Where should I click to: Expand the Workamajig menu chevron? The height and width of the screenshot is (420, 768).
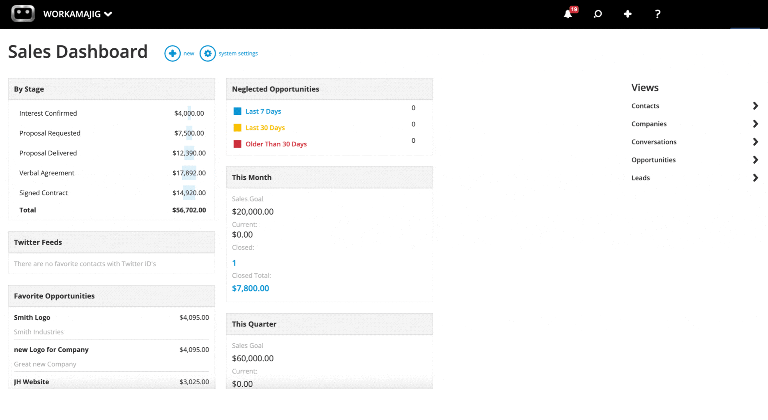pyautogui.click(x=108, y=14)
